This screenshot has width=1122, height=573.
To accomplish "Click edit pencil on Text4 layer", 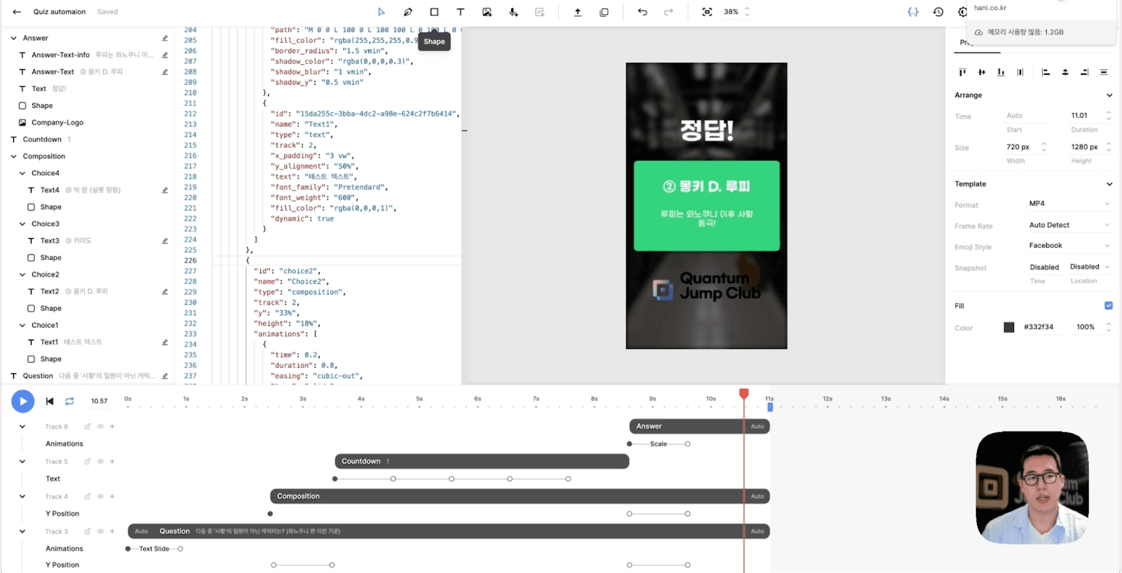I will (165, 190).
